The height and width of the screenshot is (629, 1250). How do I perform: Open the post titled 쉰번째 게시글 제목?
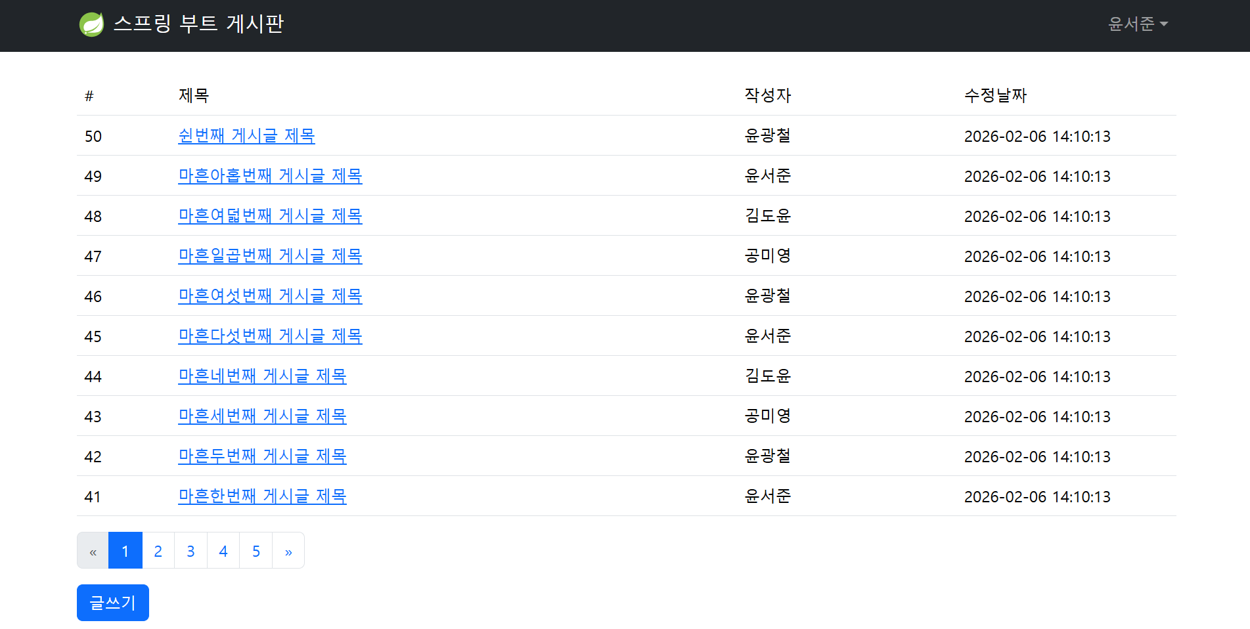click(246, 136)
